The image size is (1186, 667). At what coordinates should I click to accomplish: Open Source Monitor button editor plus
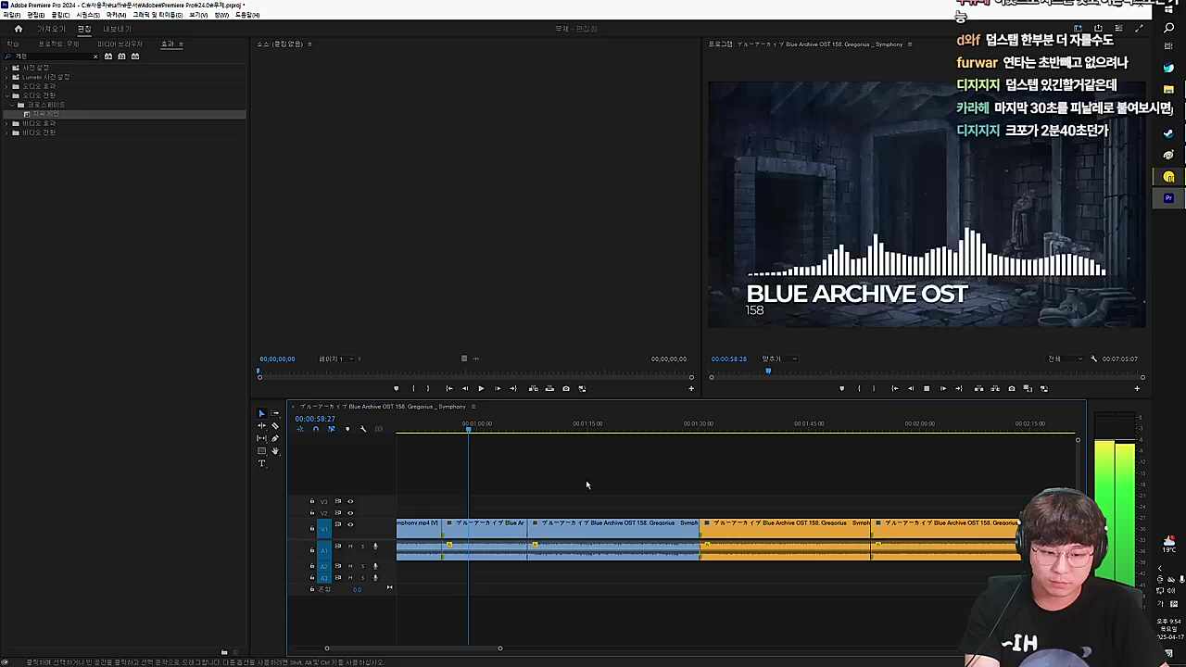(x=691, y=388)
